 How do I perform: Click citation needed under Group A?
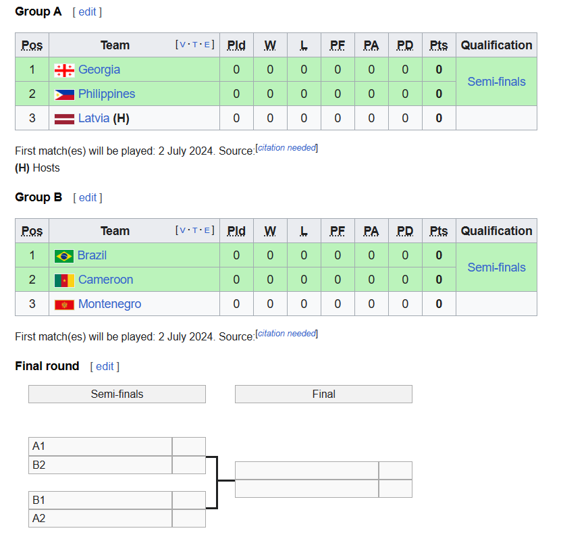[286, 148]
